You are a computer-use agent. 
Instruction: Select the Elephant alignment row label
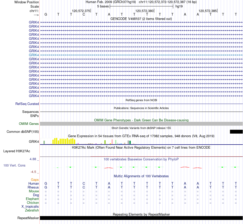(32, 199)
